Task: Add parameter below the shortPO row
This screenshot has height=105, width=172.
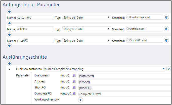Action: pyautogui.click(x=9, y=46)
